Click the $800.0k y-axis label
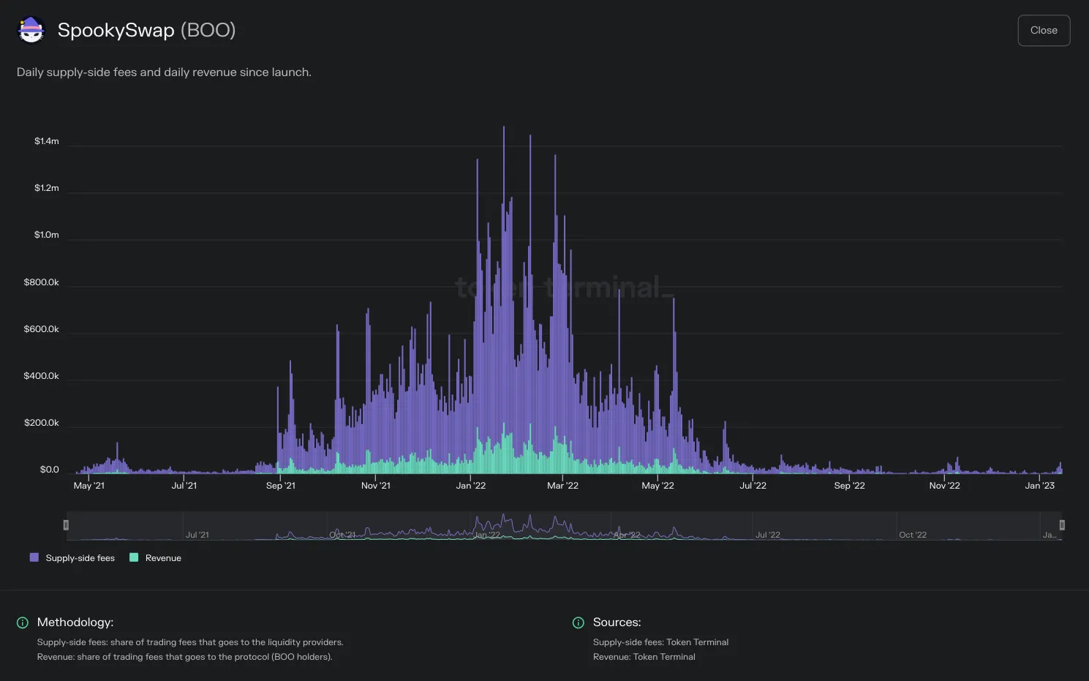This screenshot has width=1089, height=681. [42, 282]
